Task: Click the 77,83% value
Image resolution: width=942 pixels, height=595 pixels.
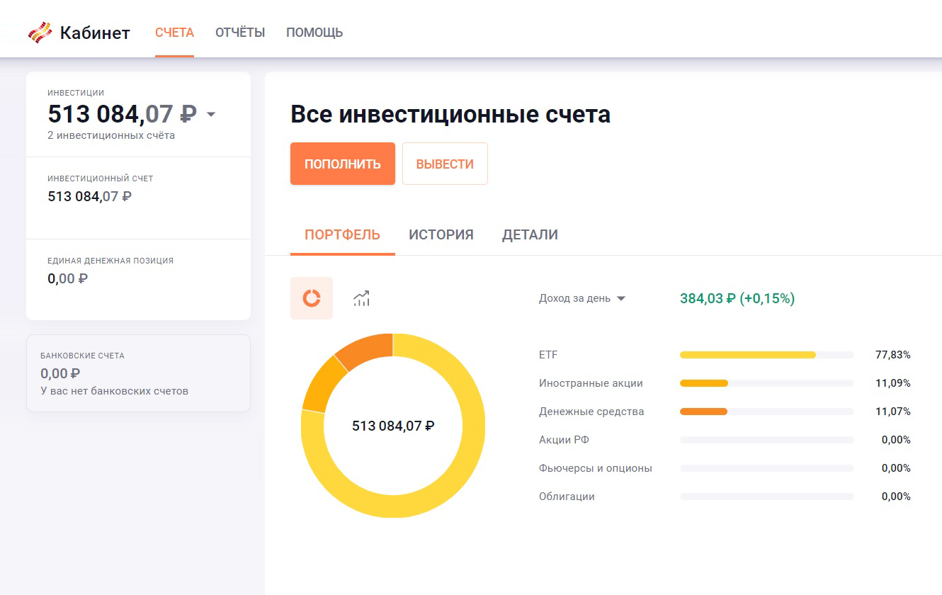Action: click(x=893, y=355)
